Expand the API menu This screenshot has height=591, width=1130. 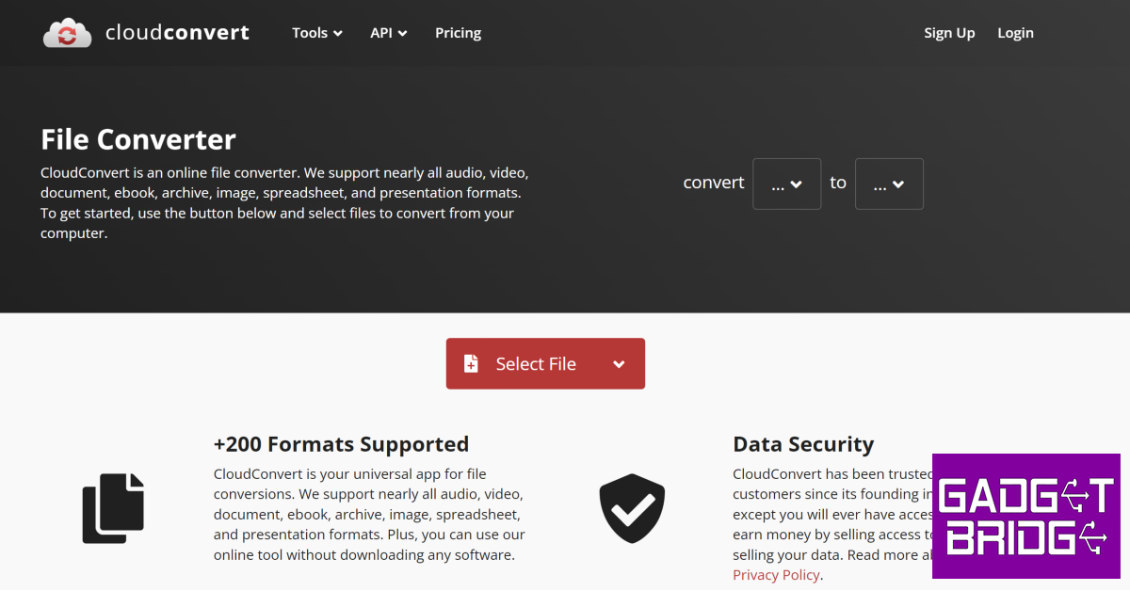[388, 33]
